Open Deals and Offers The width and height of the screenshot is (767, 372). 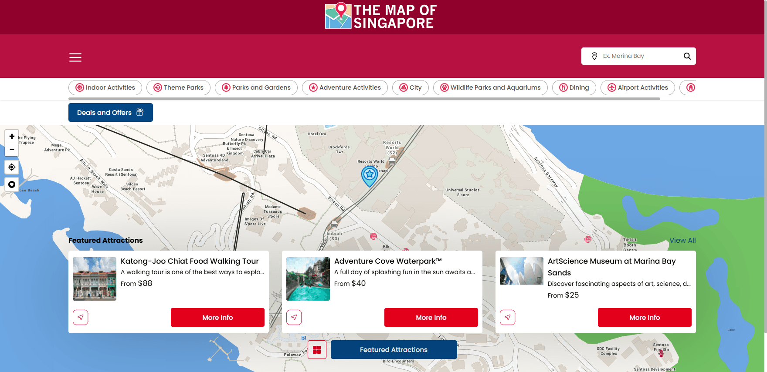(x=110, y=113)
